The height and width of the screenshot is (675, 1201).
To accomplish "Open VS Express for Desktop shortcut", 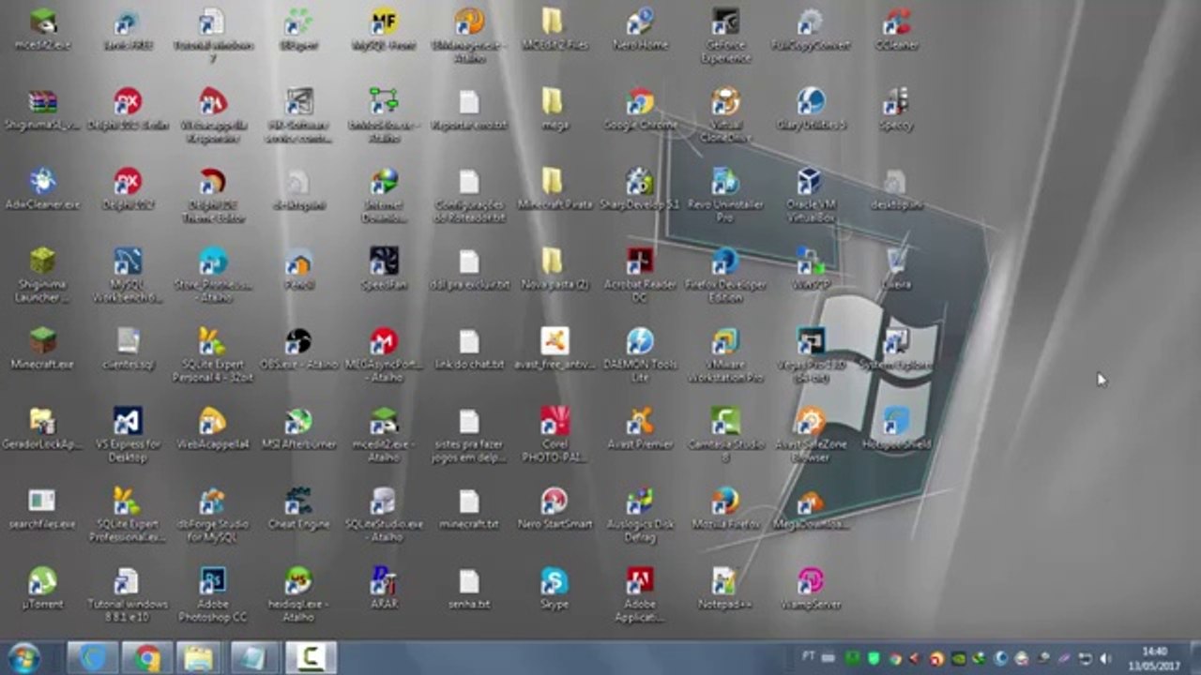I will [128, 435].
